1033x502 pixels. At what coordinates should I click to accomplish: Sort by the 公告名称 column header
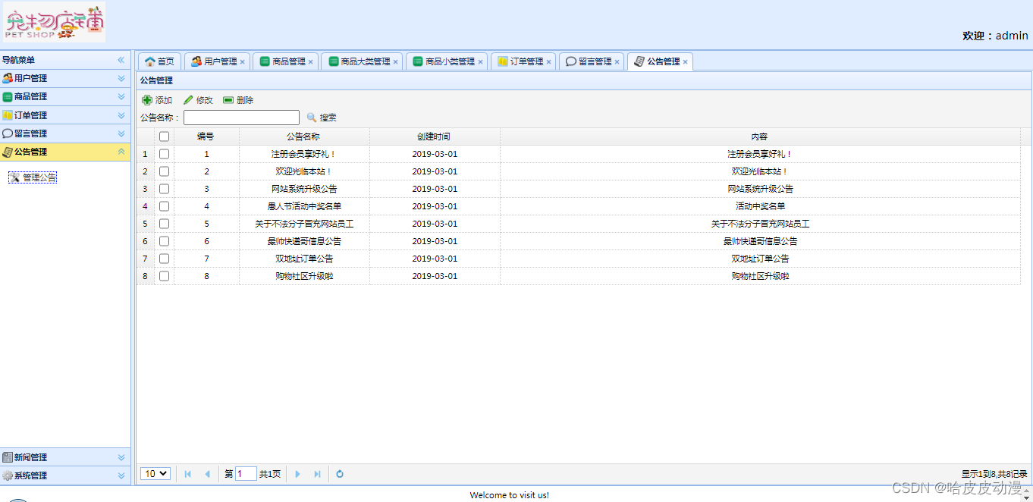click(304, 136)
